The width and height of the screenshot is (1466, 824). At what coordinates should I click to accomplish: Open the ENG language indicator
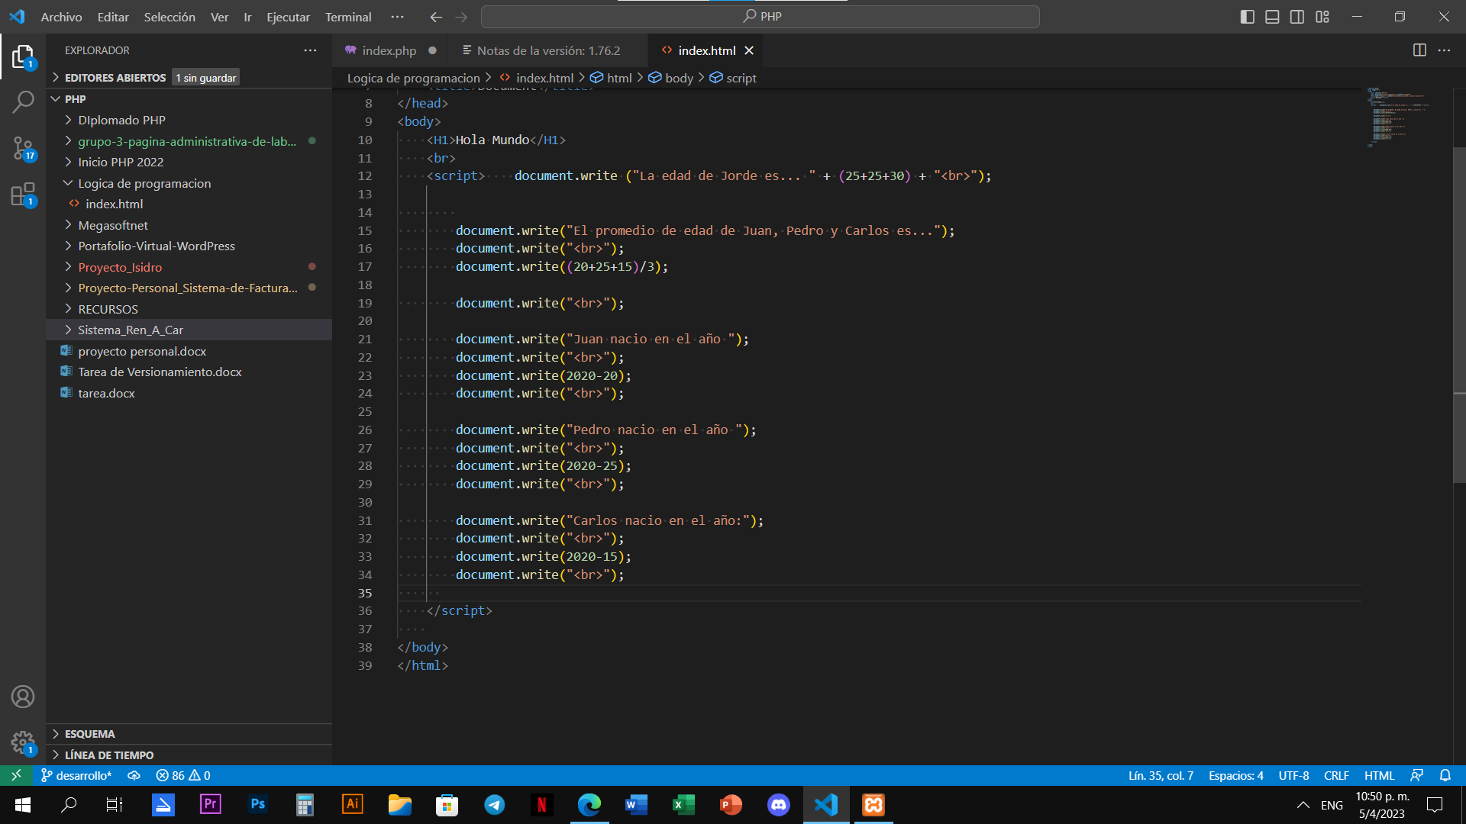coord(1332,805)
